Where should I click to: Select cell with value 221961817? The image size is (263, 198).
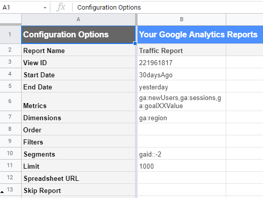181,62
